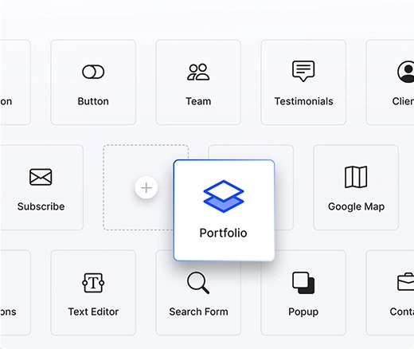This screenshot has width=414, height=349.
Task: Select the Contact briefcase icon
Action: tap(406, 281)
